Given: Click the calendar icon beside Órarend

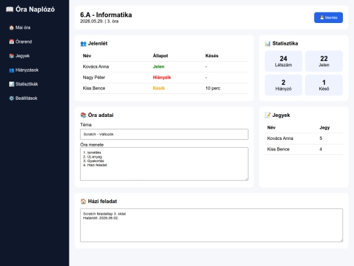Looking at the screenshot, I should (12, 41).
